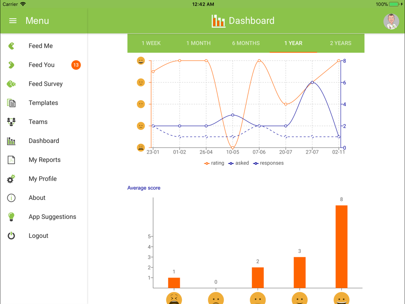The width and height of the screenshot is (405, 304).
Task: Open Teams menu item
Action: point(44,122)
